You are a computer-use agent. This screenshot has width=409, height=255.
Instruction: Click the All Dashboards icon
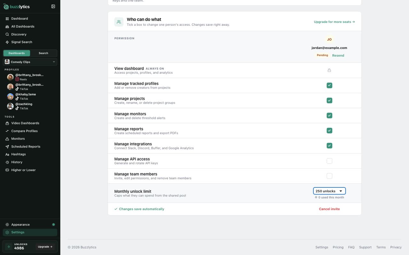[7, 26]
